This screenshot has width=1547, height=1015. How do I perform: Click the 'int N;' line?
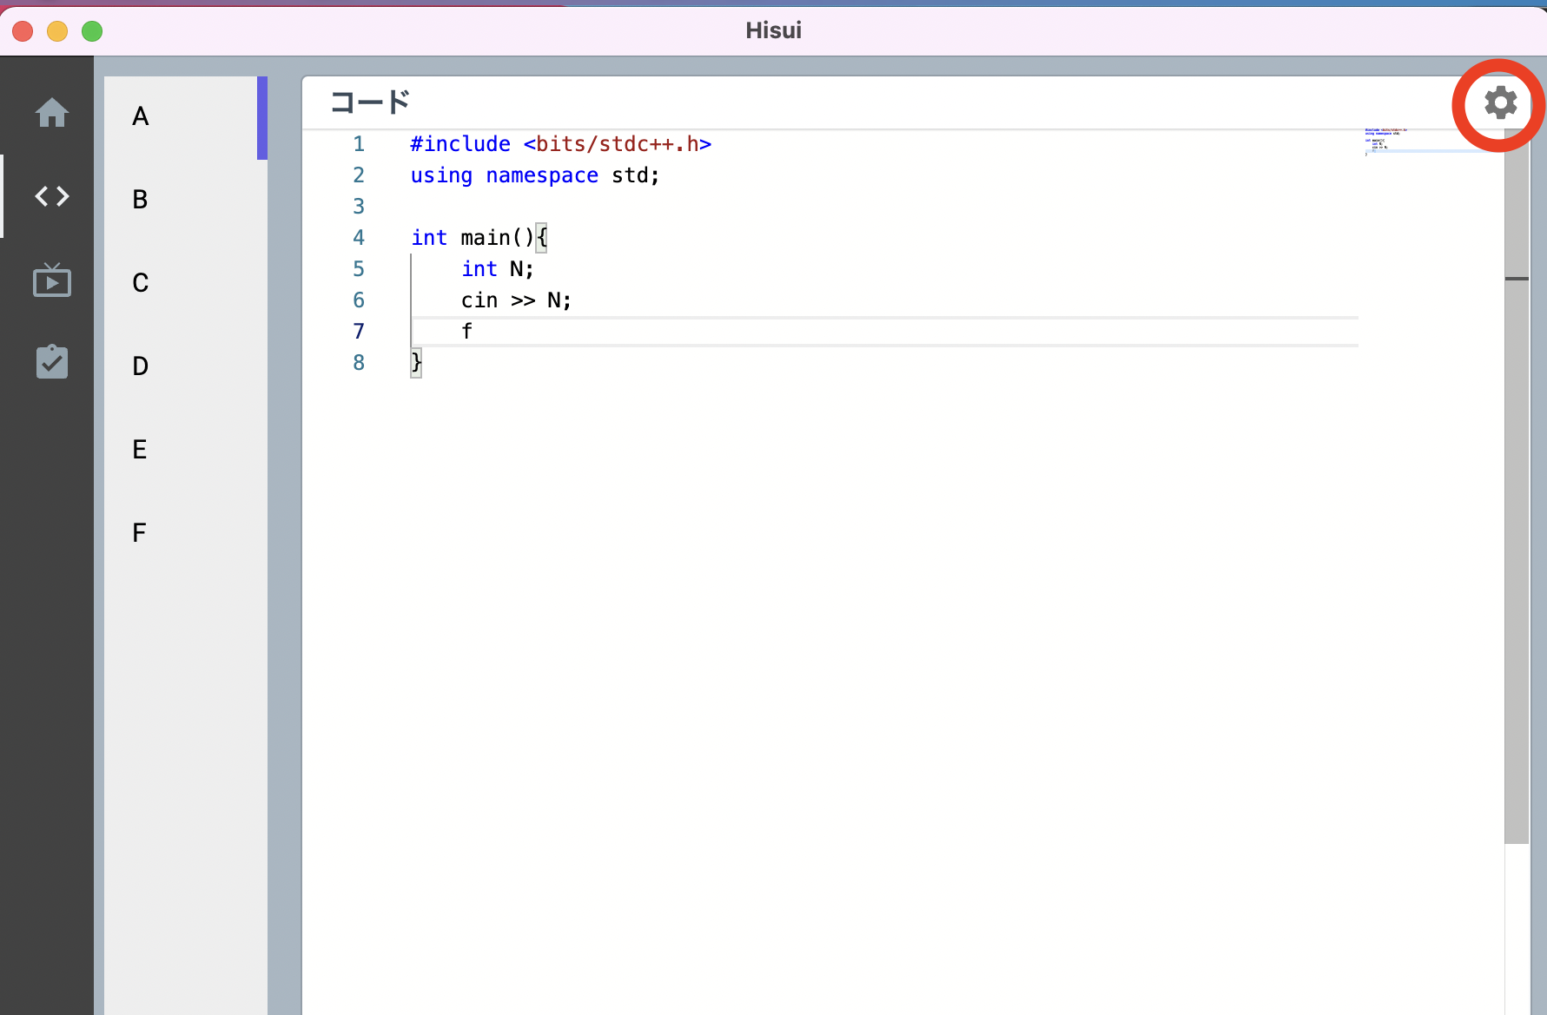coord(497,269)
